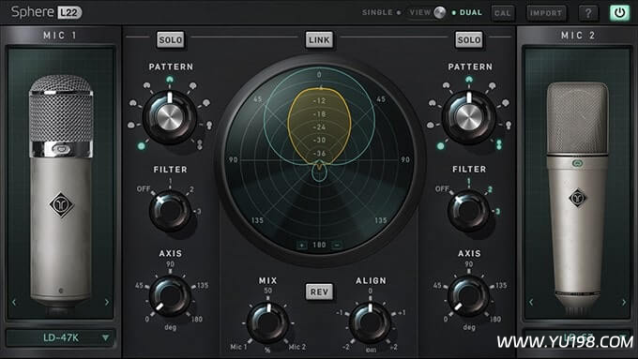The image size is (638, 359).
Task: Select Mic 2 pattern icon left of cardioid
Action: click(x=447, y=86)
